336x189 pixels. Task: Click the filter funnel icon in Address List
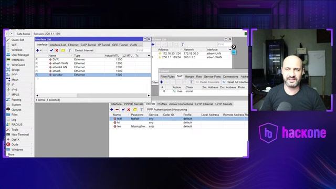point(182,44)
